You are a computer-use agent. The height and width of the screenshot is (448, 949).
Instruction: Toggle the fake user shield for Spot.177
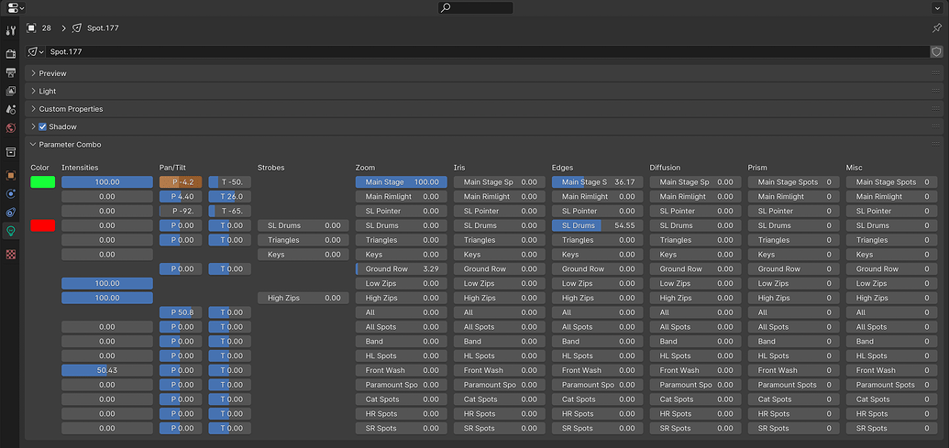(x=936, y=52)
